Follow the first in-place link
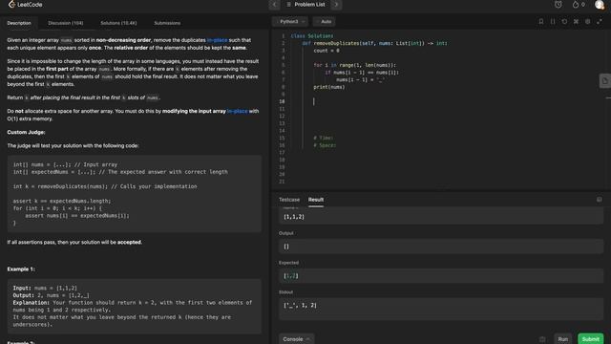 tap(217, 40)
